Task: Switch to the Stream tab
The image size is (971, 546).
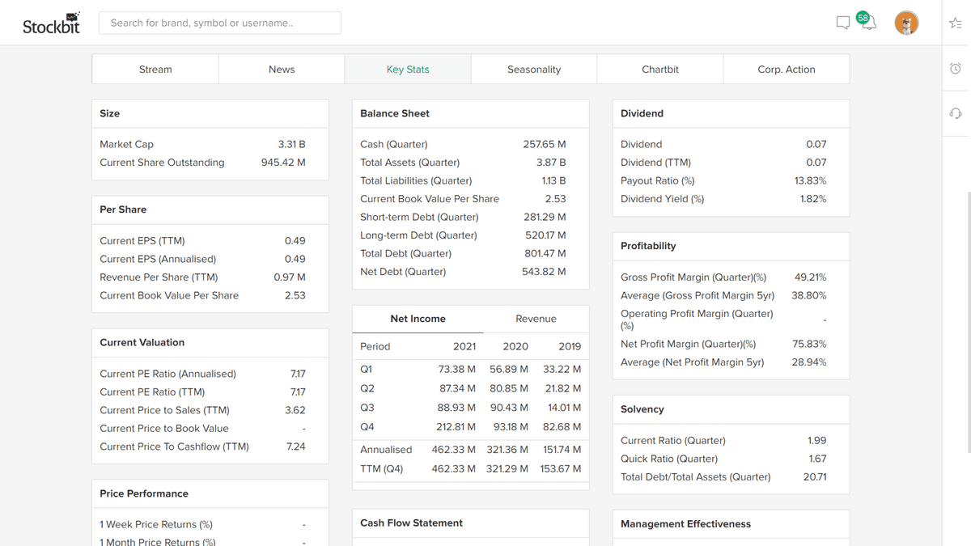Action: tap(155, 70)
